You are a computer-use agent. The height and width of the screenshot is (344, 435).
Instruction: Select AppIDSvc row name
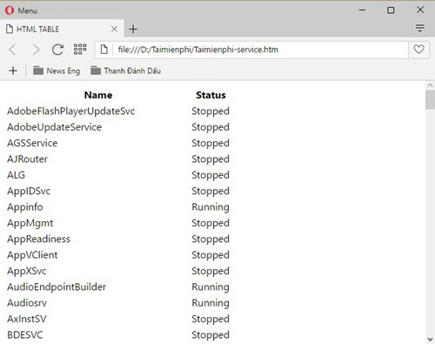point(29,192)
